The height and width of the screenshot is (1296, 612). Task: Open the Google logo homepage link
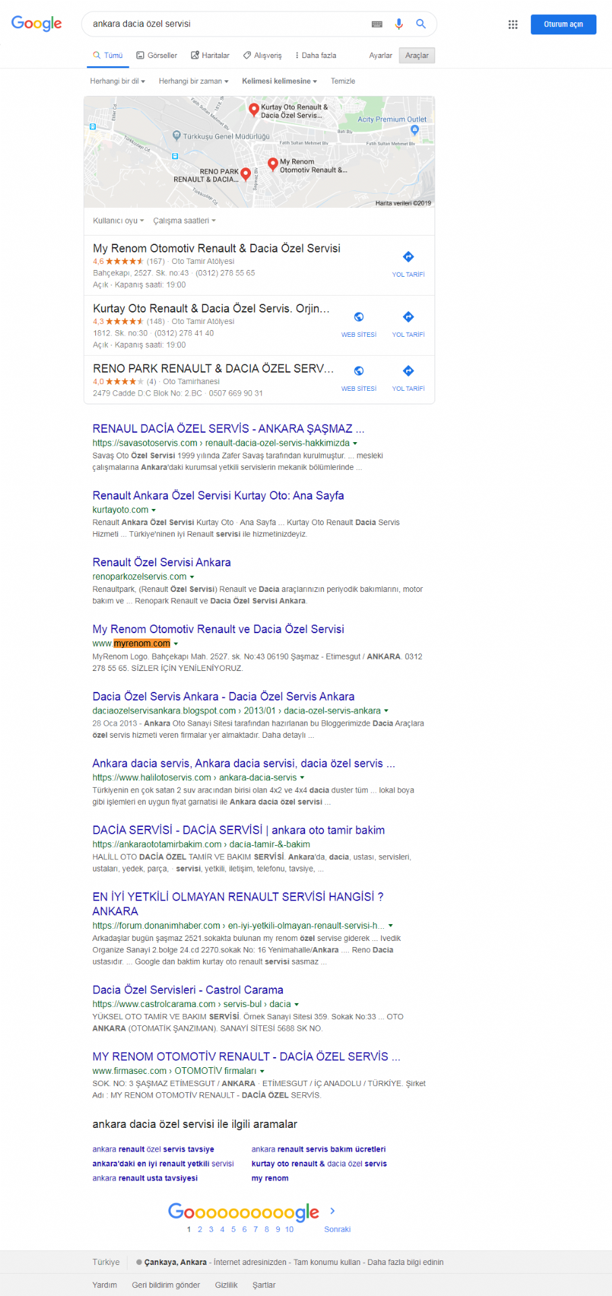point(36,24)
